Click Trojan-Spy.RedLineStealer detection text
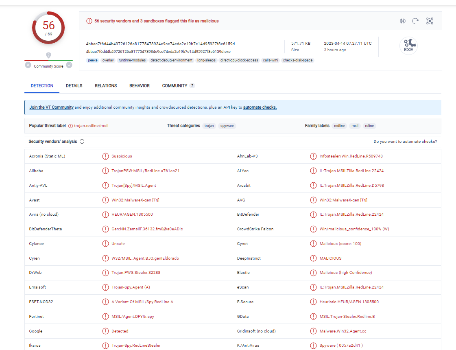Viewport: 456px width, 350px height. (x=136, y=346)
